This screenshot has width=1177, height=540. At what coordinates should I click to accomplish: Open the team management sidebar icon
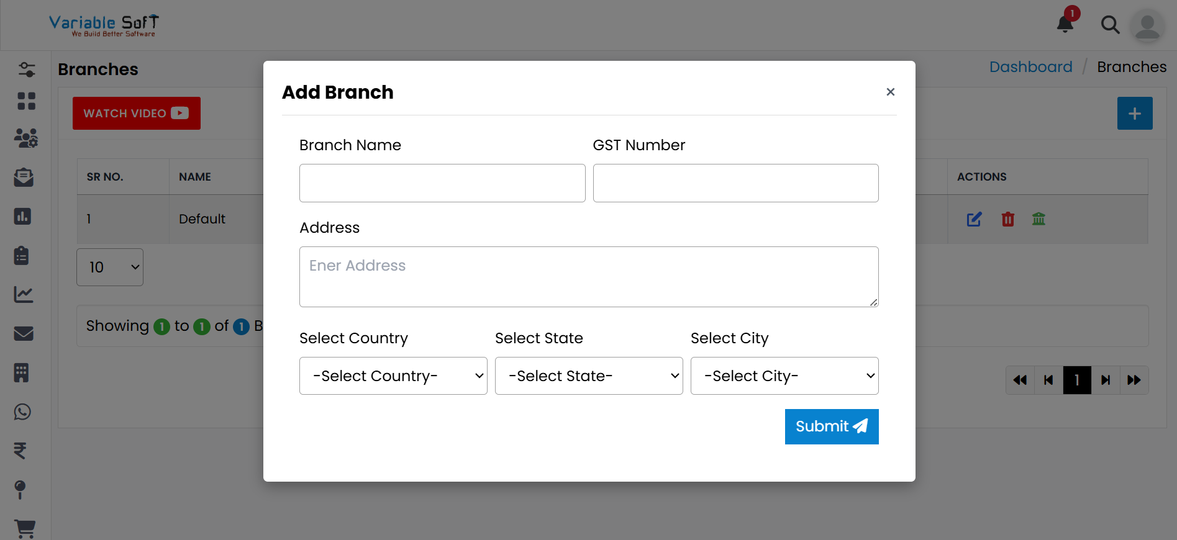tap(26, 138)
